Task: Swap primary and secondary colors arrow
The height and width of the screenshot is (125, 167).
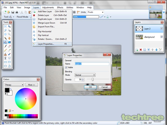Action: coord(11,89)
